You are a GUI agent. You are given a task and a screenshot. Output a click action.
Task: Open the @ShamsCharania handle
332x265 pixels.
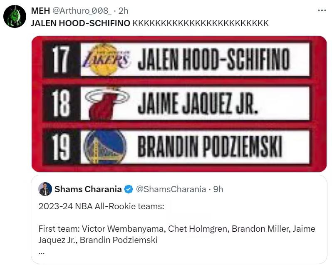pos(171,189)
